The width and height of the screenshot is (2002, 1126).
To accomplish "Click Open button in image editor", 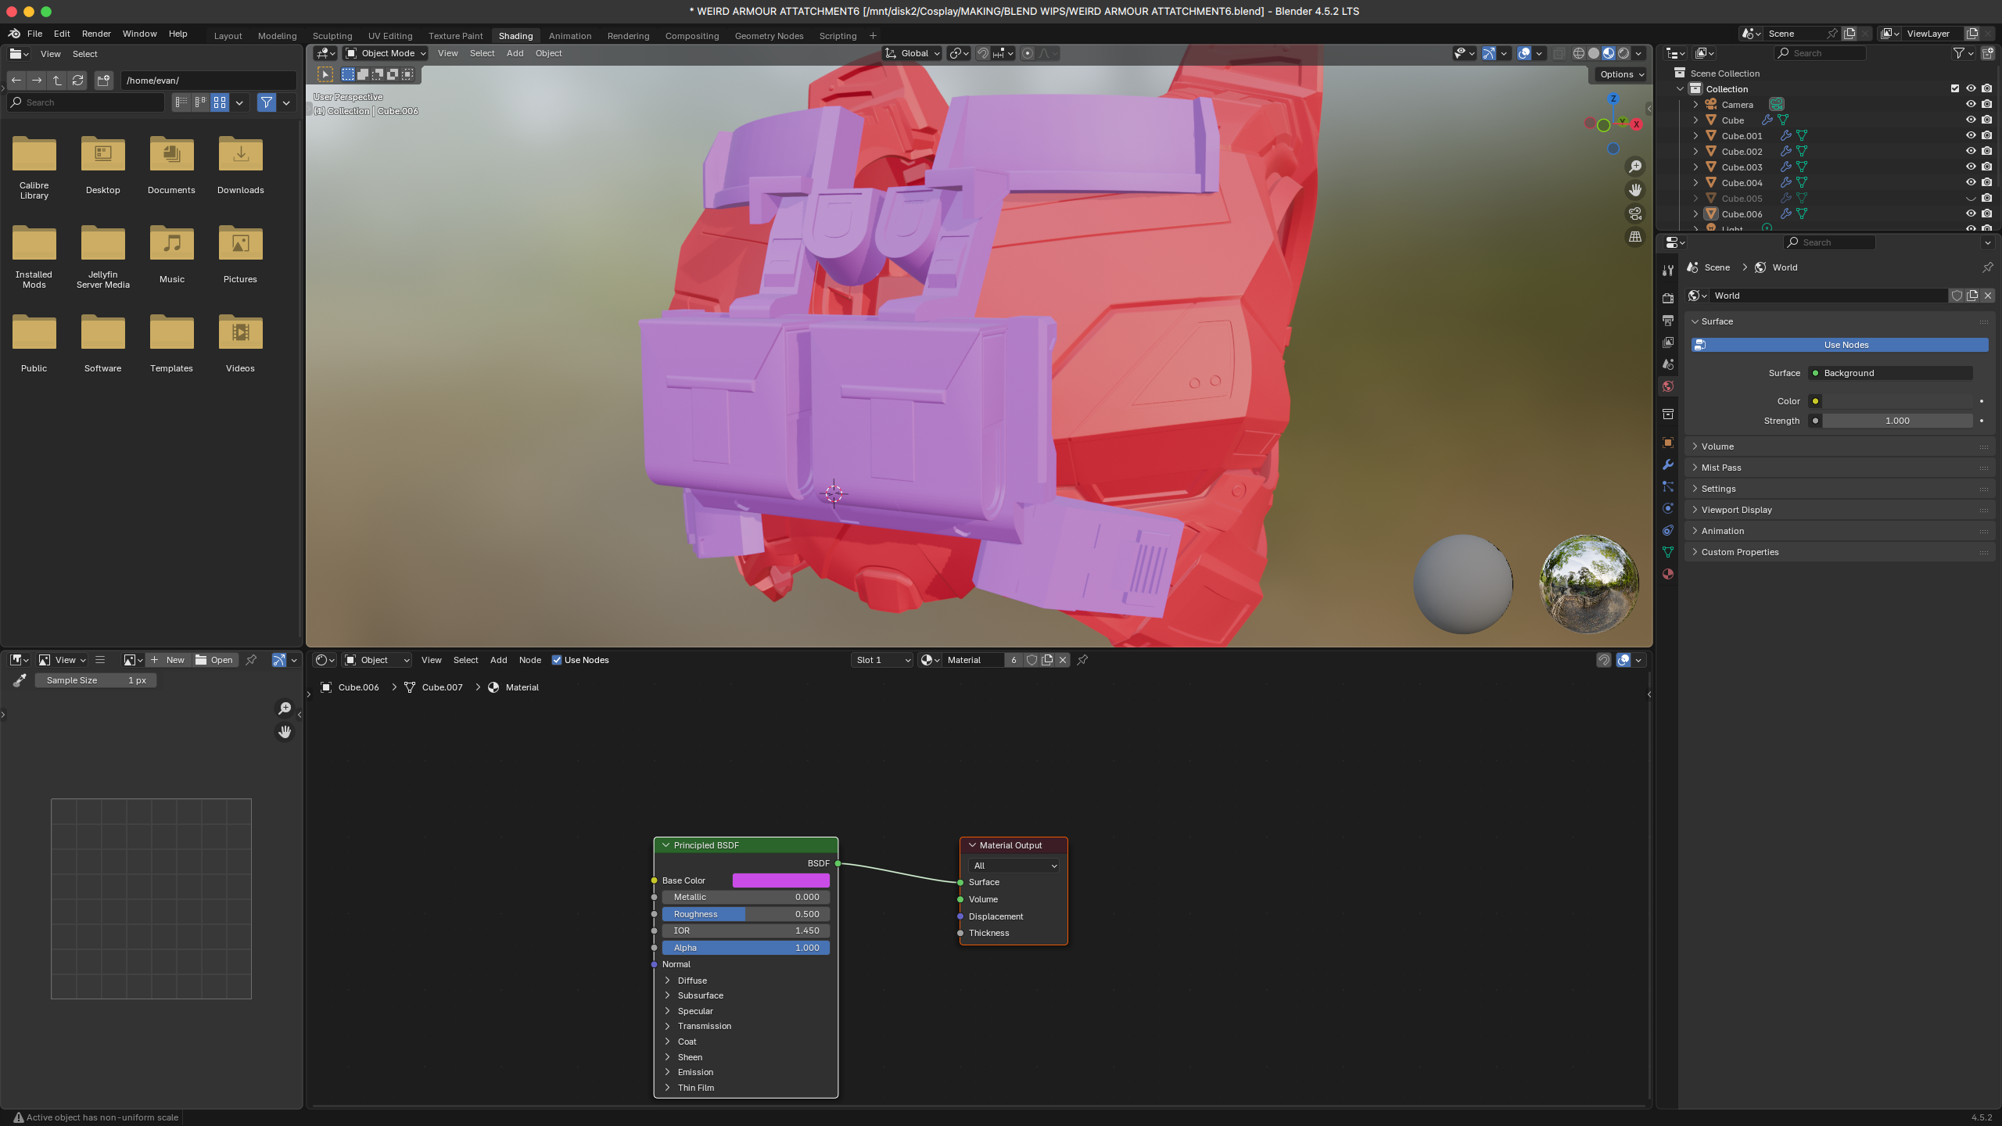I will pyautogui.click(x=214, y=660).
